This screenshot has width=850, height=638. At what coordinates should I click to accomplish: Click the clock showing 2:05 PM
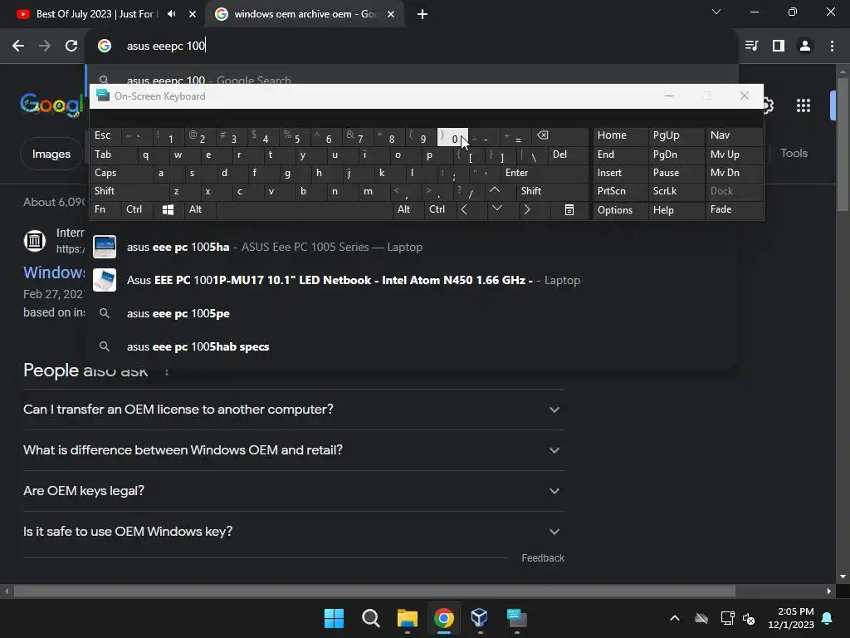coord(796,611)
